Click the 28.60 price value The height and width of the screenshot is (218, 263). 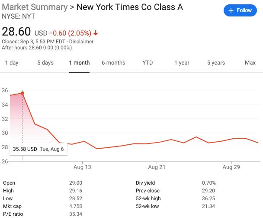tap(16, 32)
